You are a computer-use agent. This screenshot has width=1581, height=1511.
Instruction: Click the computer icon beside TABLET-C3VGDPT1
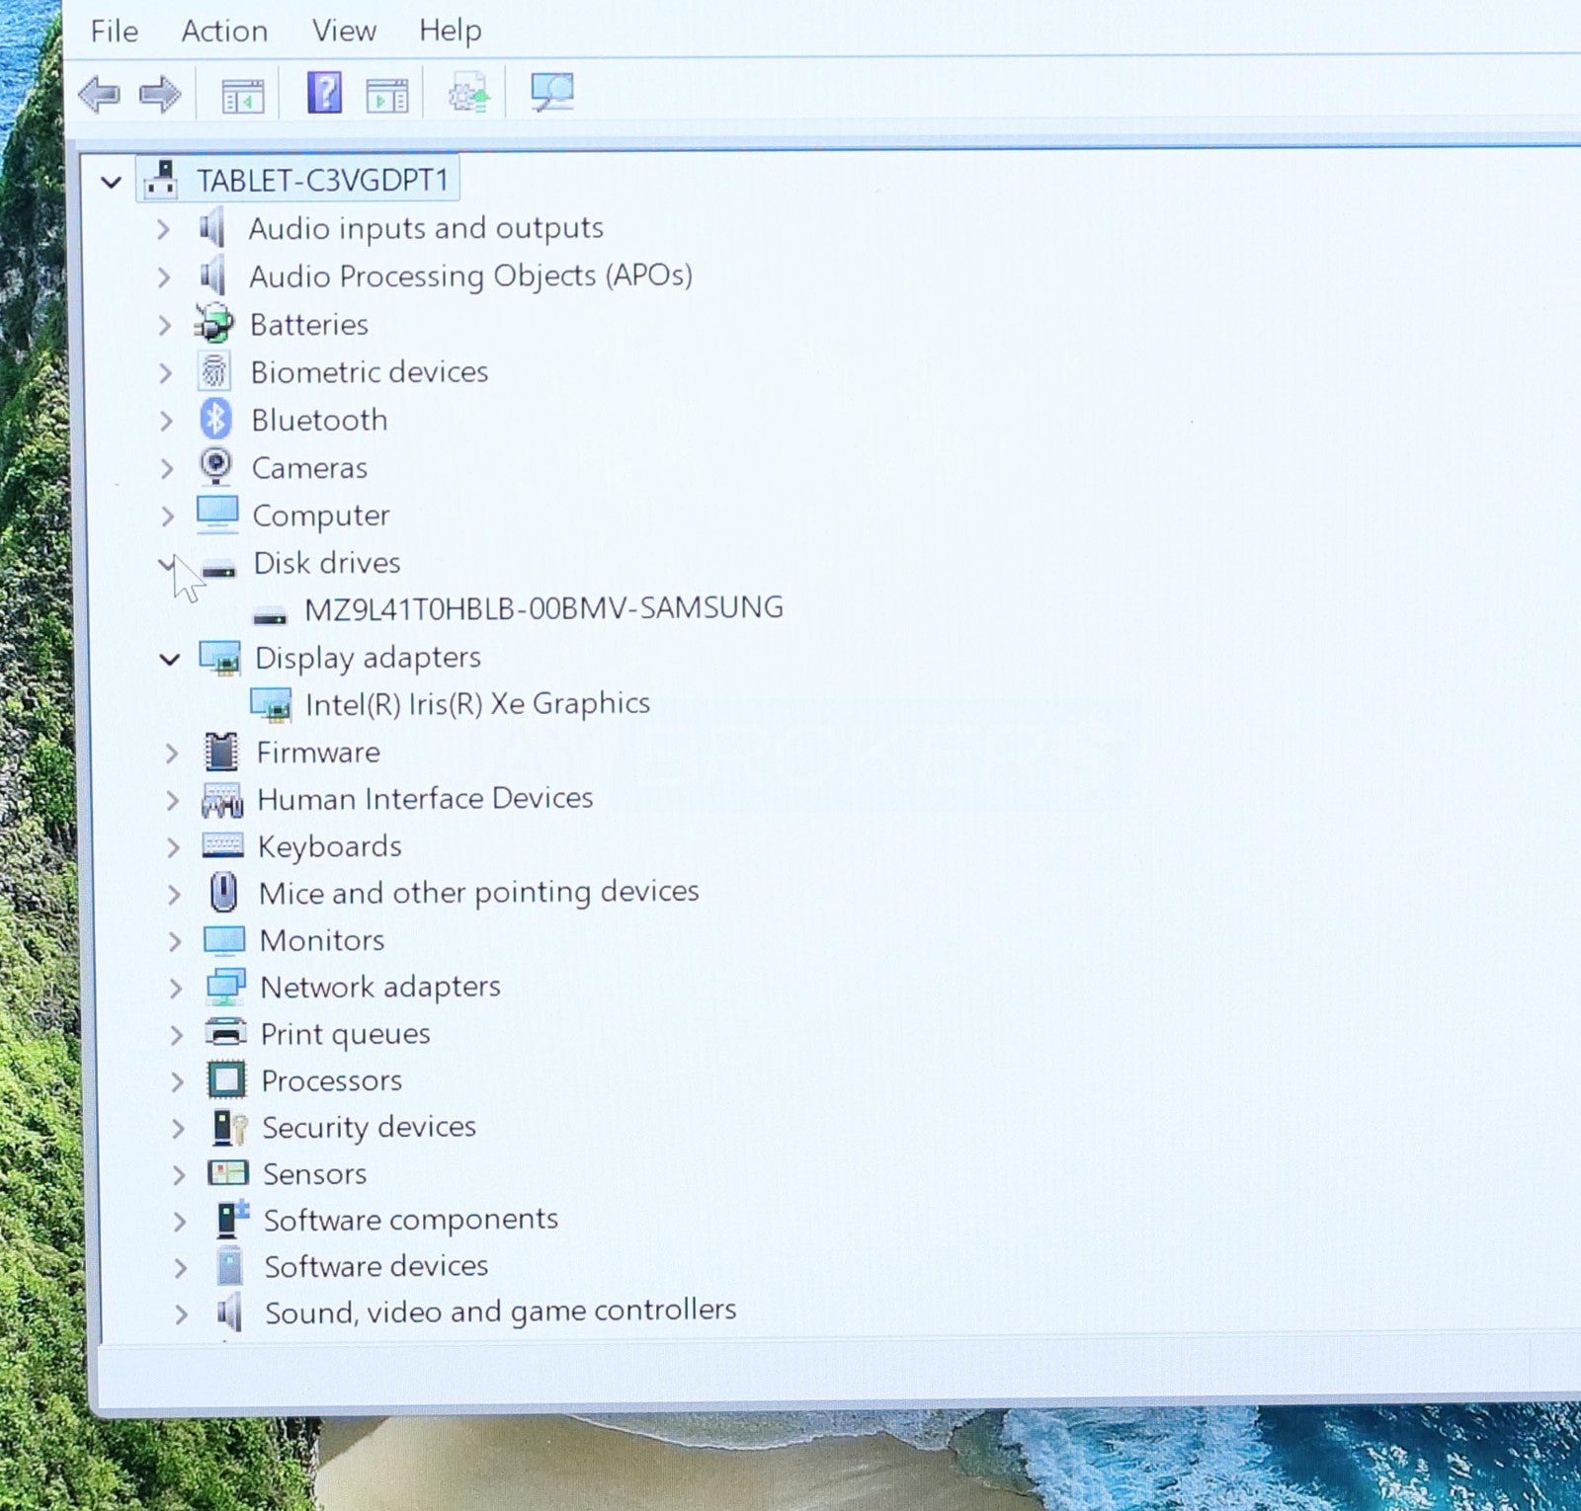tap(161, 180)
